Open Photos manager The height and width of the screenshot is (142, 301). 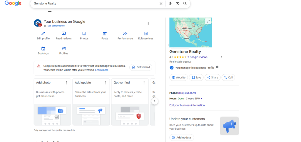tap(84, 36)
